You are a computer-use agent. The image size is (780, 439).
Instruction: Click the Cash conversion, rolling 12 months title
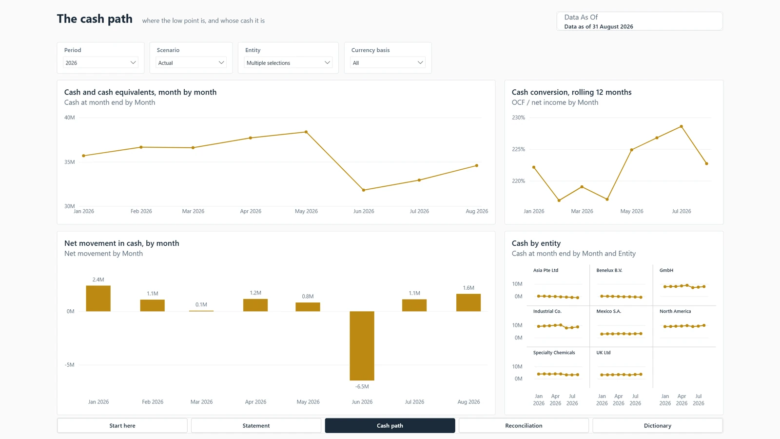click(x=571, y=92)
